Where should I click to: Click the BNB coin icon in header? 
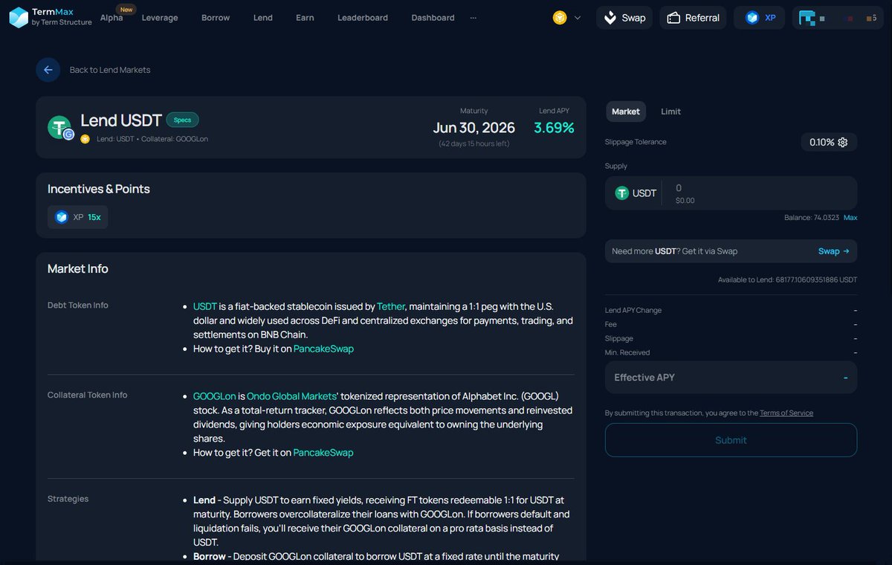click(560, 18)
